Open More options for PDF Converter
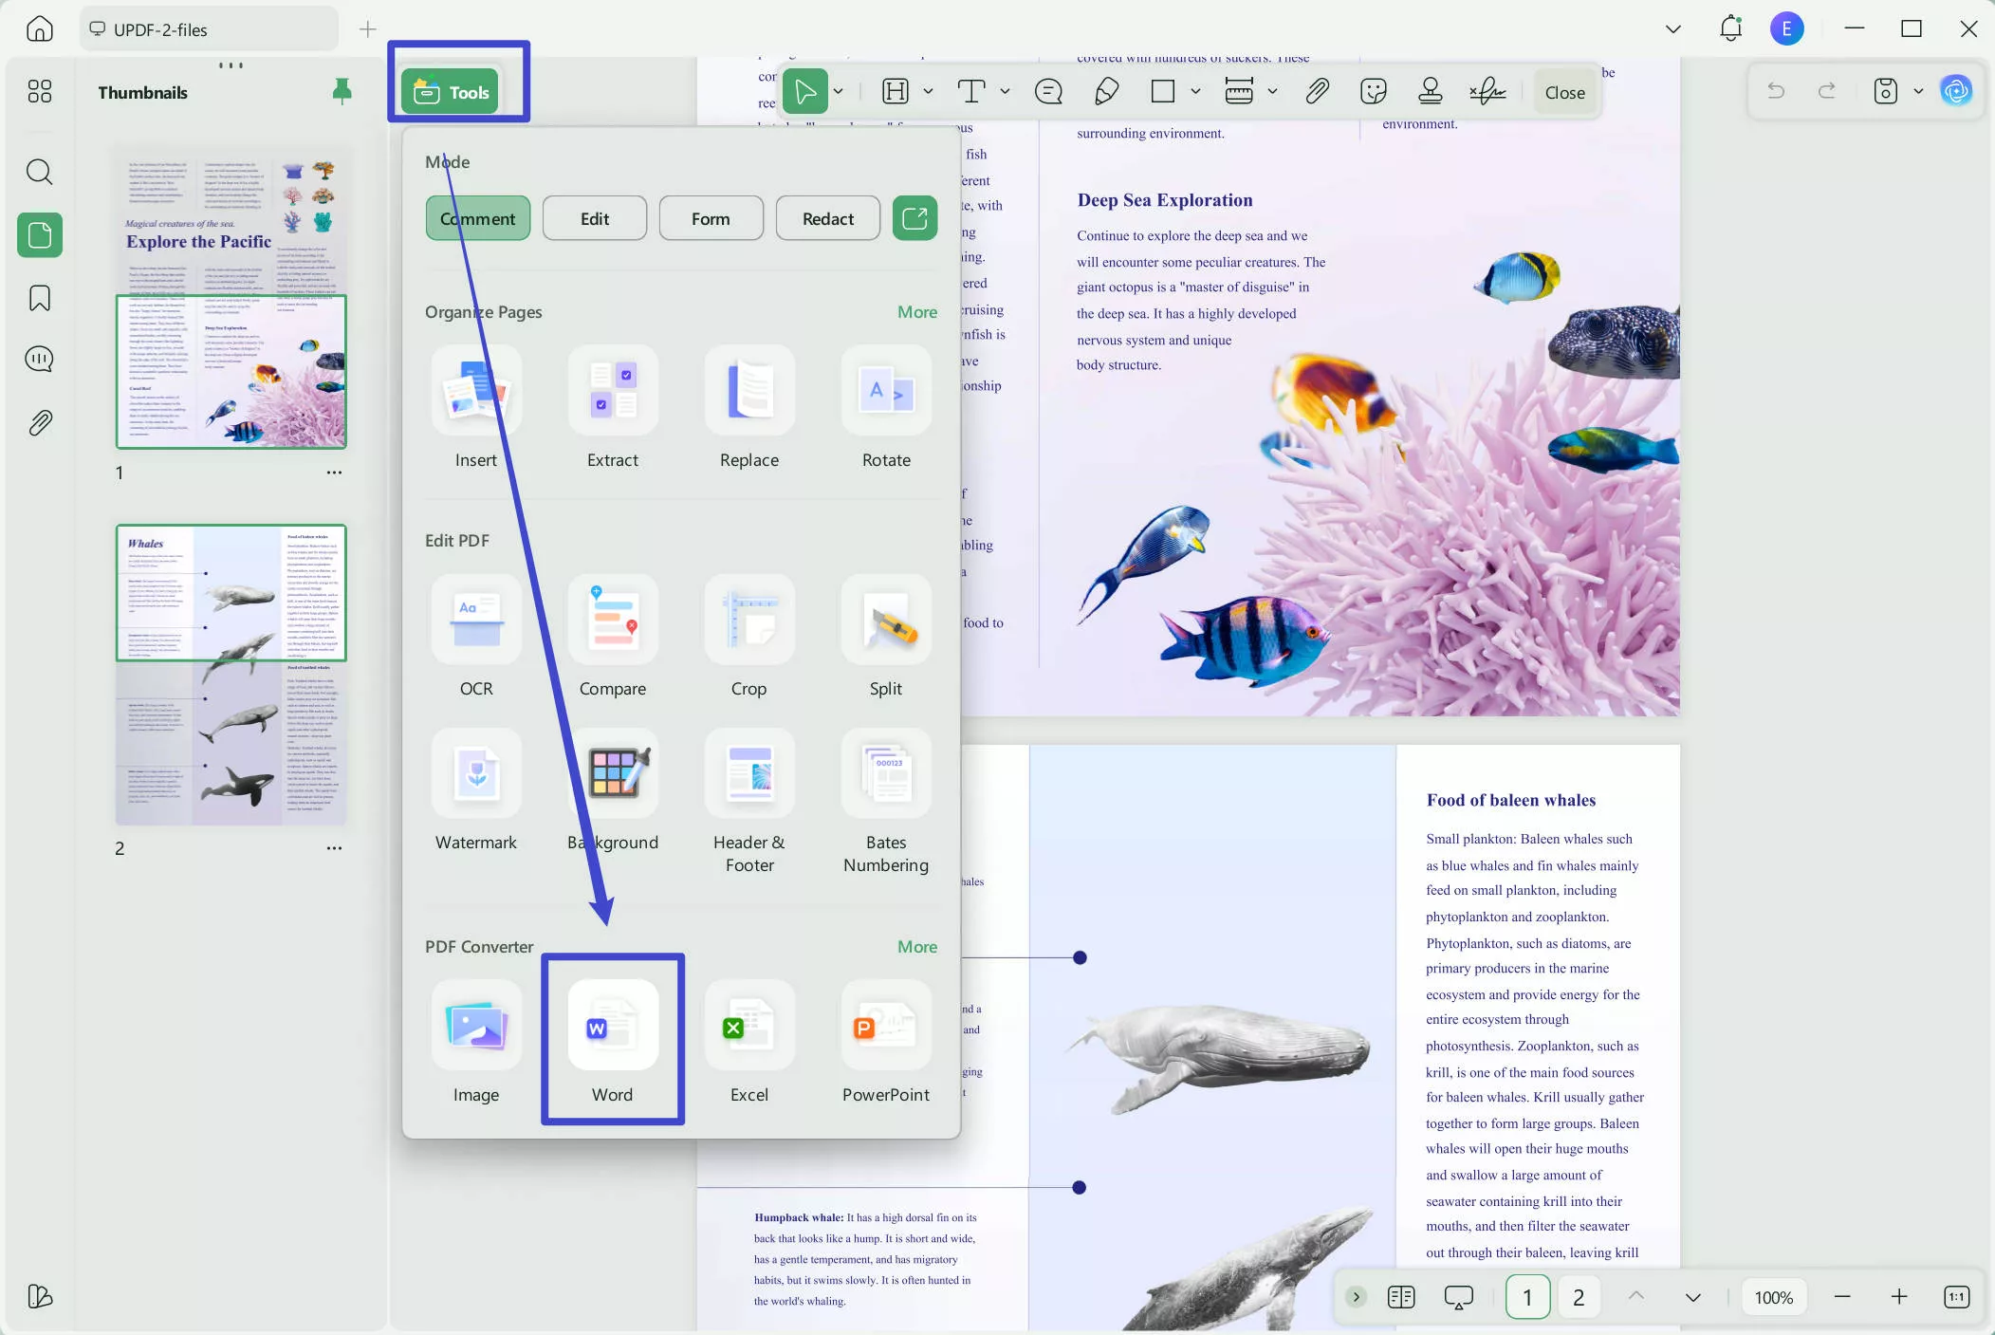The height and width of the screenshot is (1335, 1995). click(x=916, y=946)
